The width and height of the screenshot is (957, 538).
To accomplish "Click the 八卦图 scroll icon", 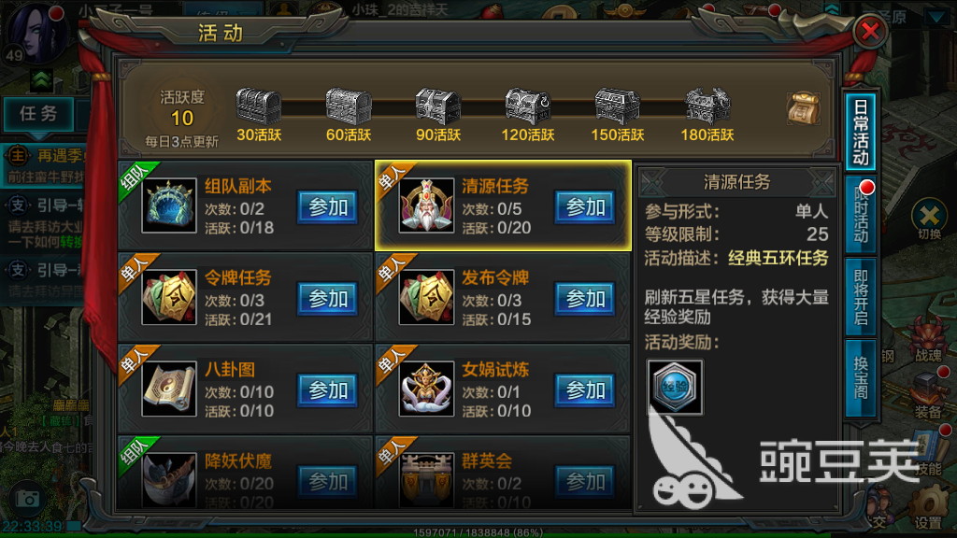I will point(169,389).
